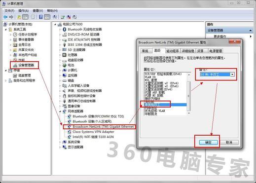Viewport: 256px width, 183px height.
Task: Click the forward arrow toolbar icon
Action: (11, 17)
